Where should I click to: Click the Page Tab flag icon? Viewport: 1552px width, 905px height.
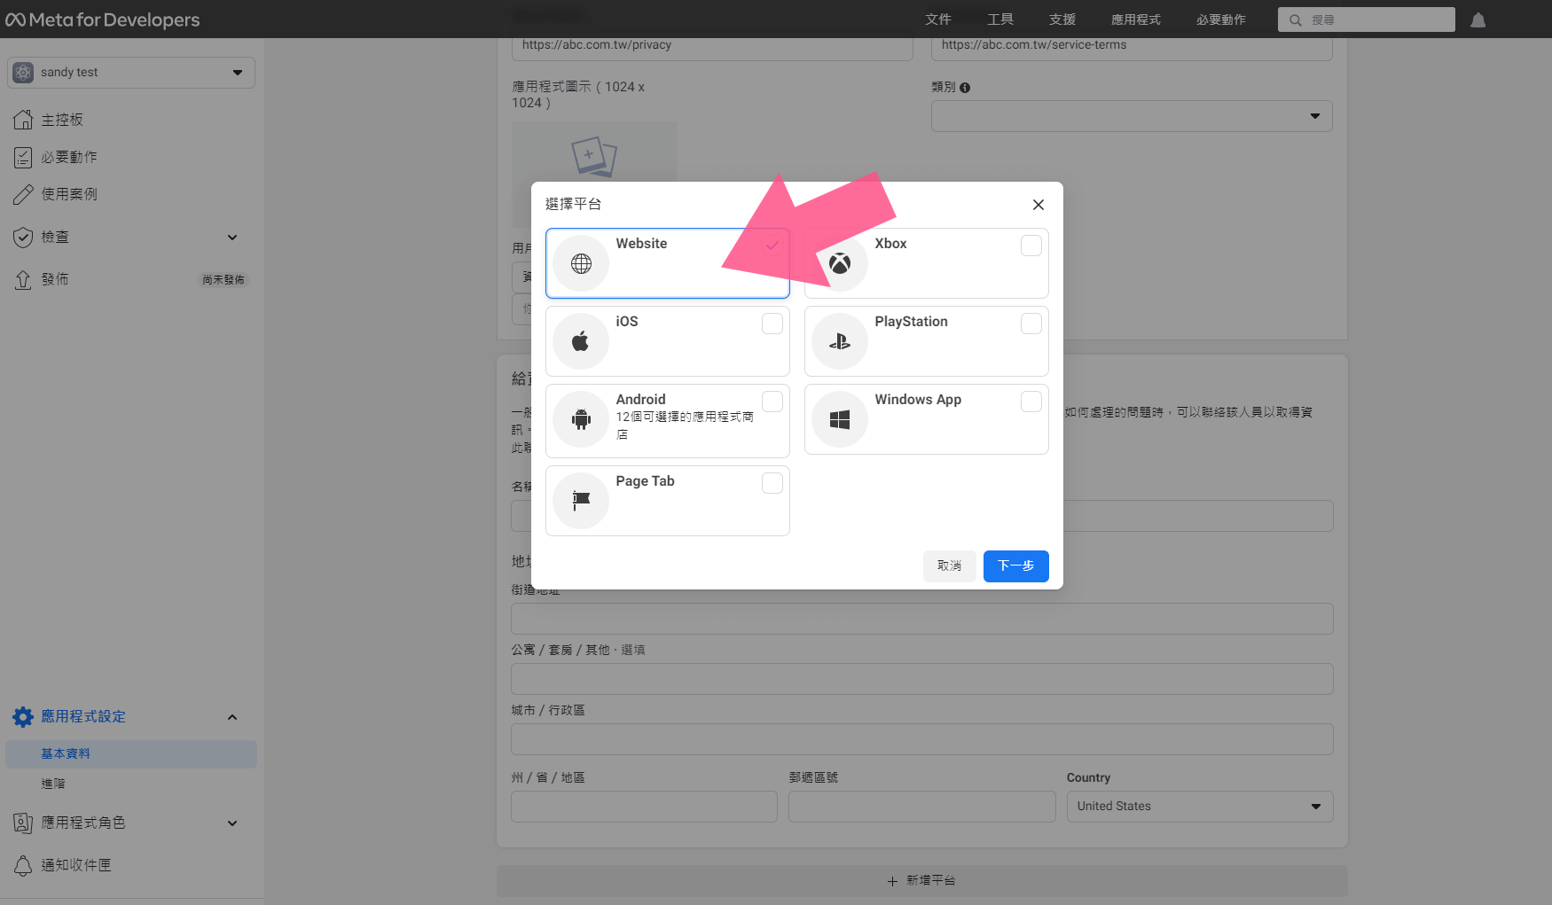[581, 501]
